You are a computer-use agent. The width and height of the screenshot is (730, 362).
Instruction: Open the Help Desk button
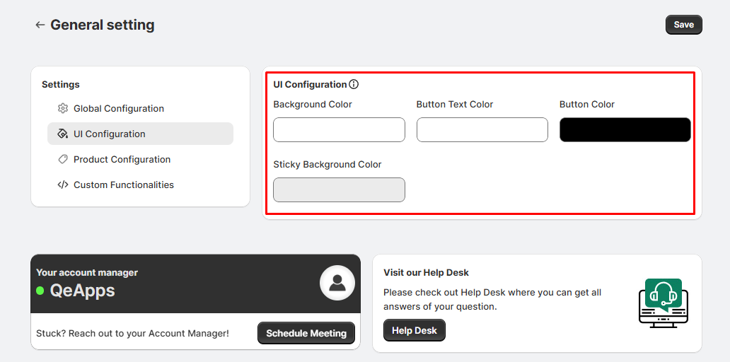point(414,330)
